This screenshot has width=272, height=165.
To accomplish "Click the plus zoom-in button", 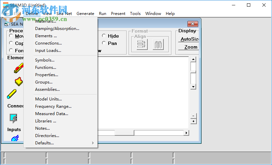I will tap(193, 121).
